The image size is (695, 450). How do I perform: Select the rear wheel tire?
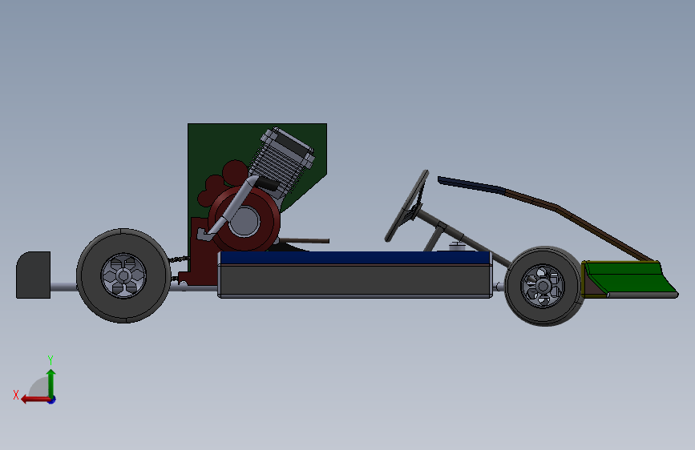point(89,275)
